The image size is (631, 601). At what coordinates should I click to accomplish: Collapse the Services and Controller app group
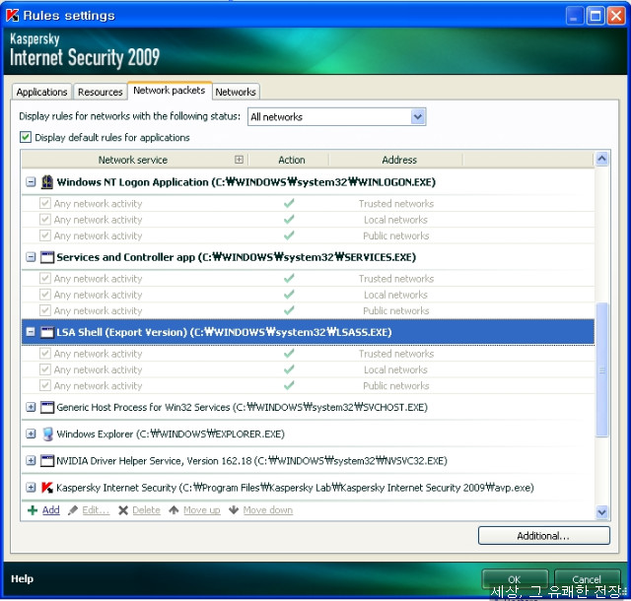point(31,257)
